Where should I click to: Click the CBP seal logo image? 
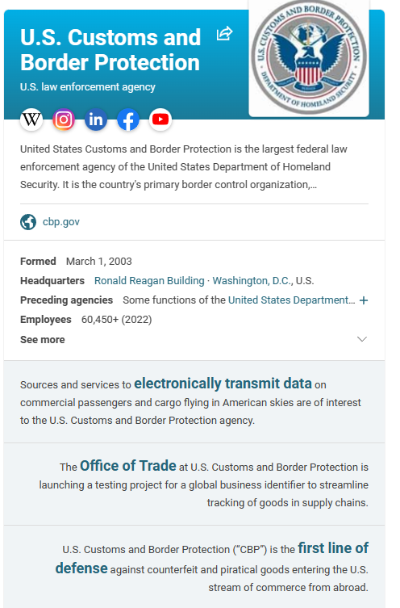(309, 57)
